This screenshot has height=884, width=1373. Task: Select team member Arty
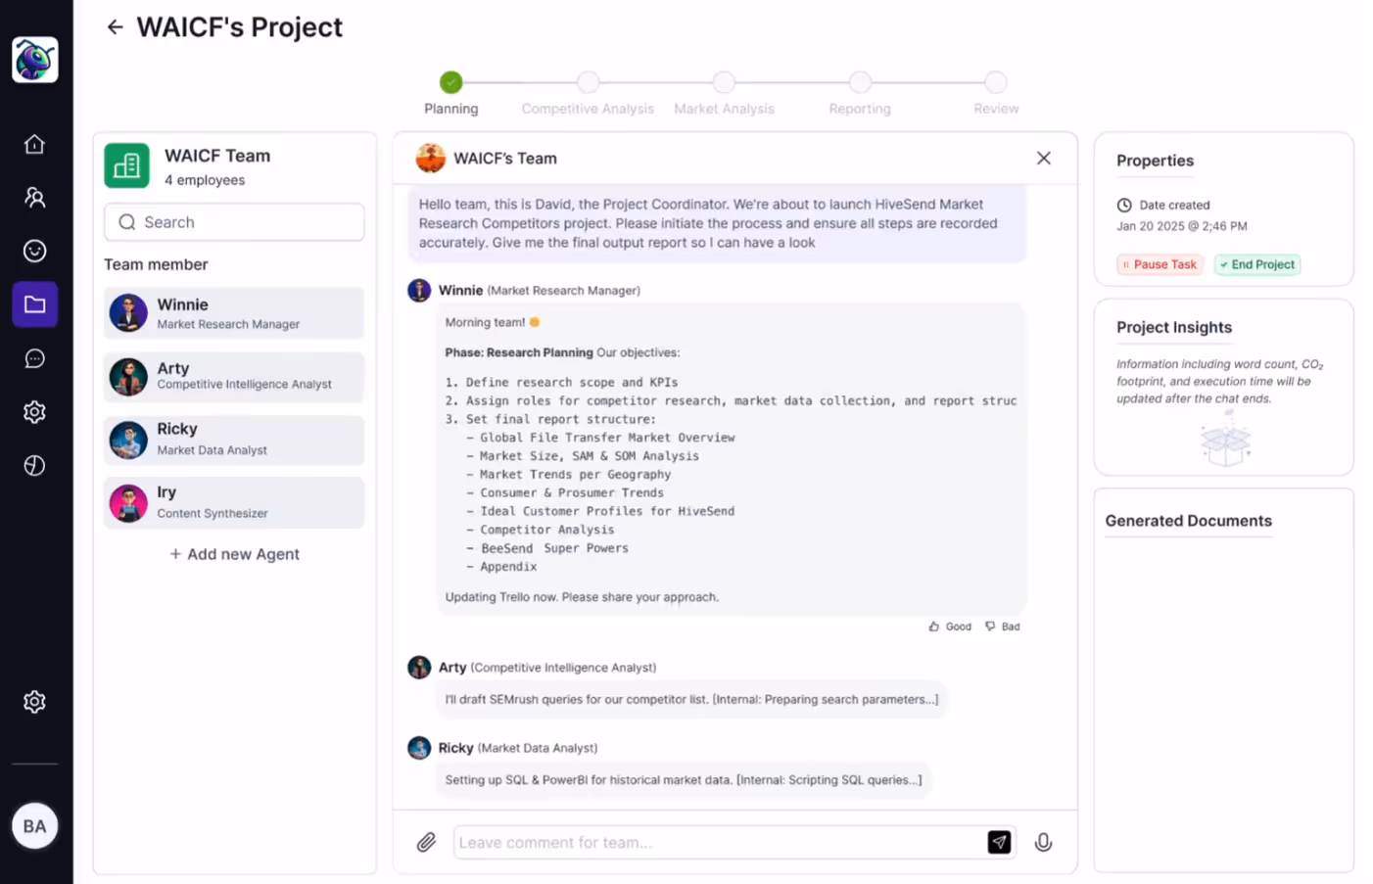pyautogui.click(x=234, y=377)
